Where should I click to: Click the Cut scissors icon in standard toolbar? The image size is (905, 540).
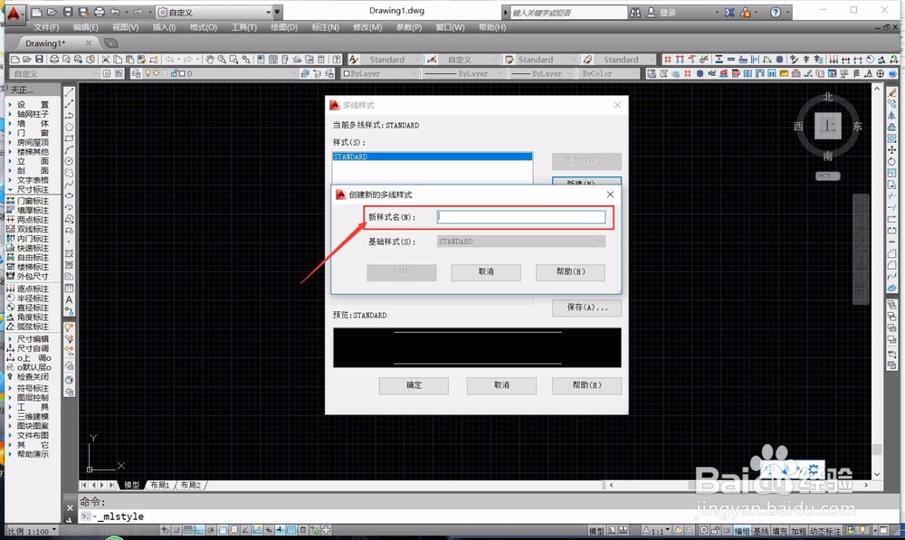(106, 60)
